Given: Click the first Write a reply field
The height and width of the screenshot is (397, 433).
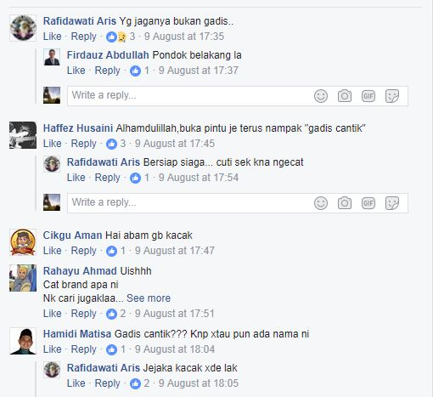Looking at the screenshot, I should coord(238,96).
